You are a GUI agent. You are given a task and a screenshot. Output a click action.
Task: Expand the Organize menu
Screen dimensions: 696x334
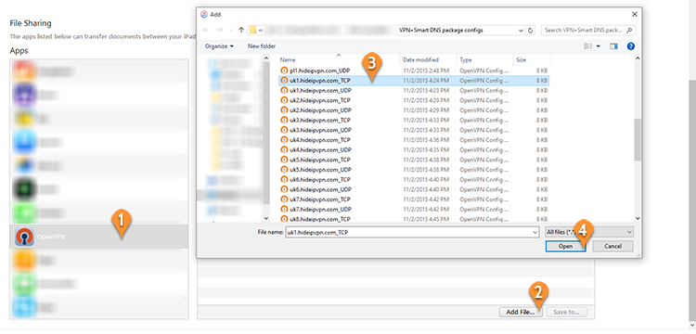point(219,46)
